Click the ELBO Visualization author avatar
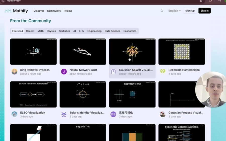Screen dimensions: 226x141 coord(14,114)
